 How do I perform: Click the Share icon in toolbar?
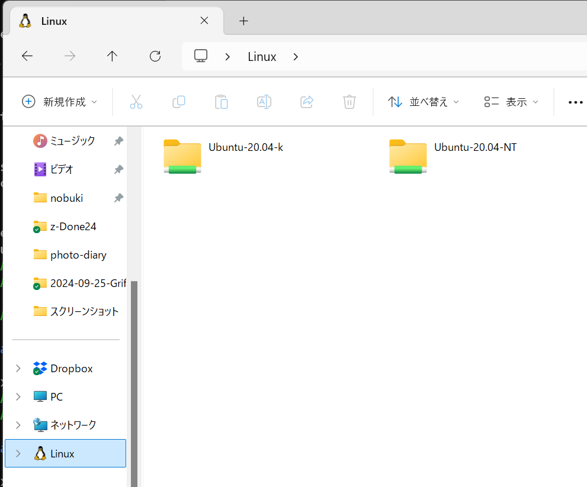point(307,102)
